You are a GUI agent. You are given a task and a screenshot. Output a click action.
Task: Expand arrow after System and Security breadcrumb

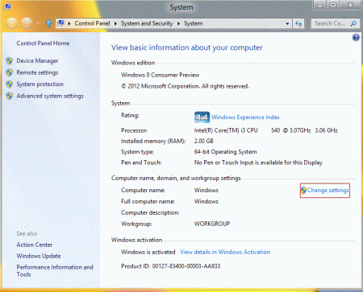pos(178,23)
